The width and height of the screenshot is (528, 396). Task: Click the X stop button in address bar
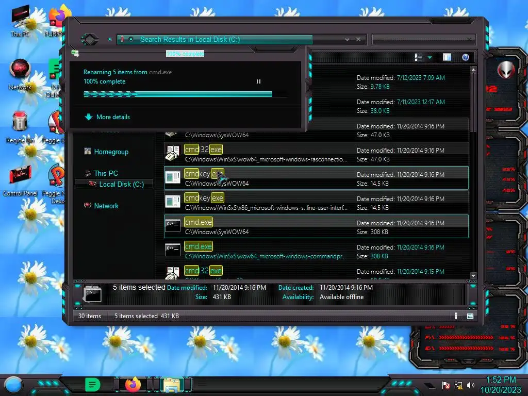(358, 39)
